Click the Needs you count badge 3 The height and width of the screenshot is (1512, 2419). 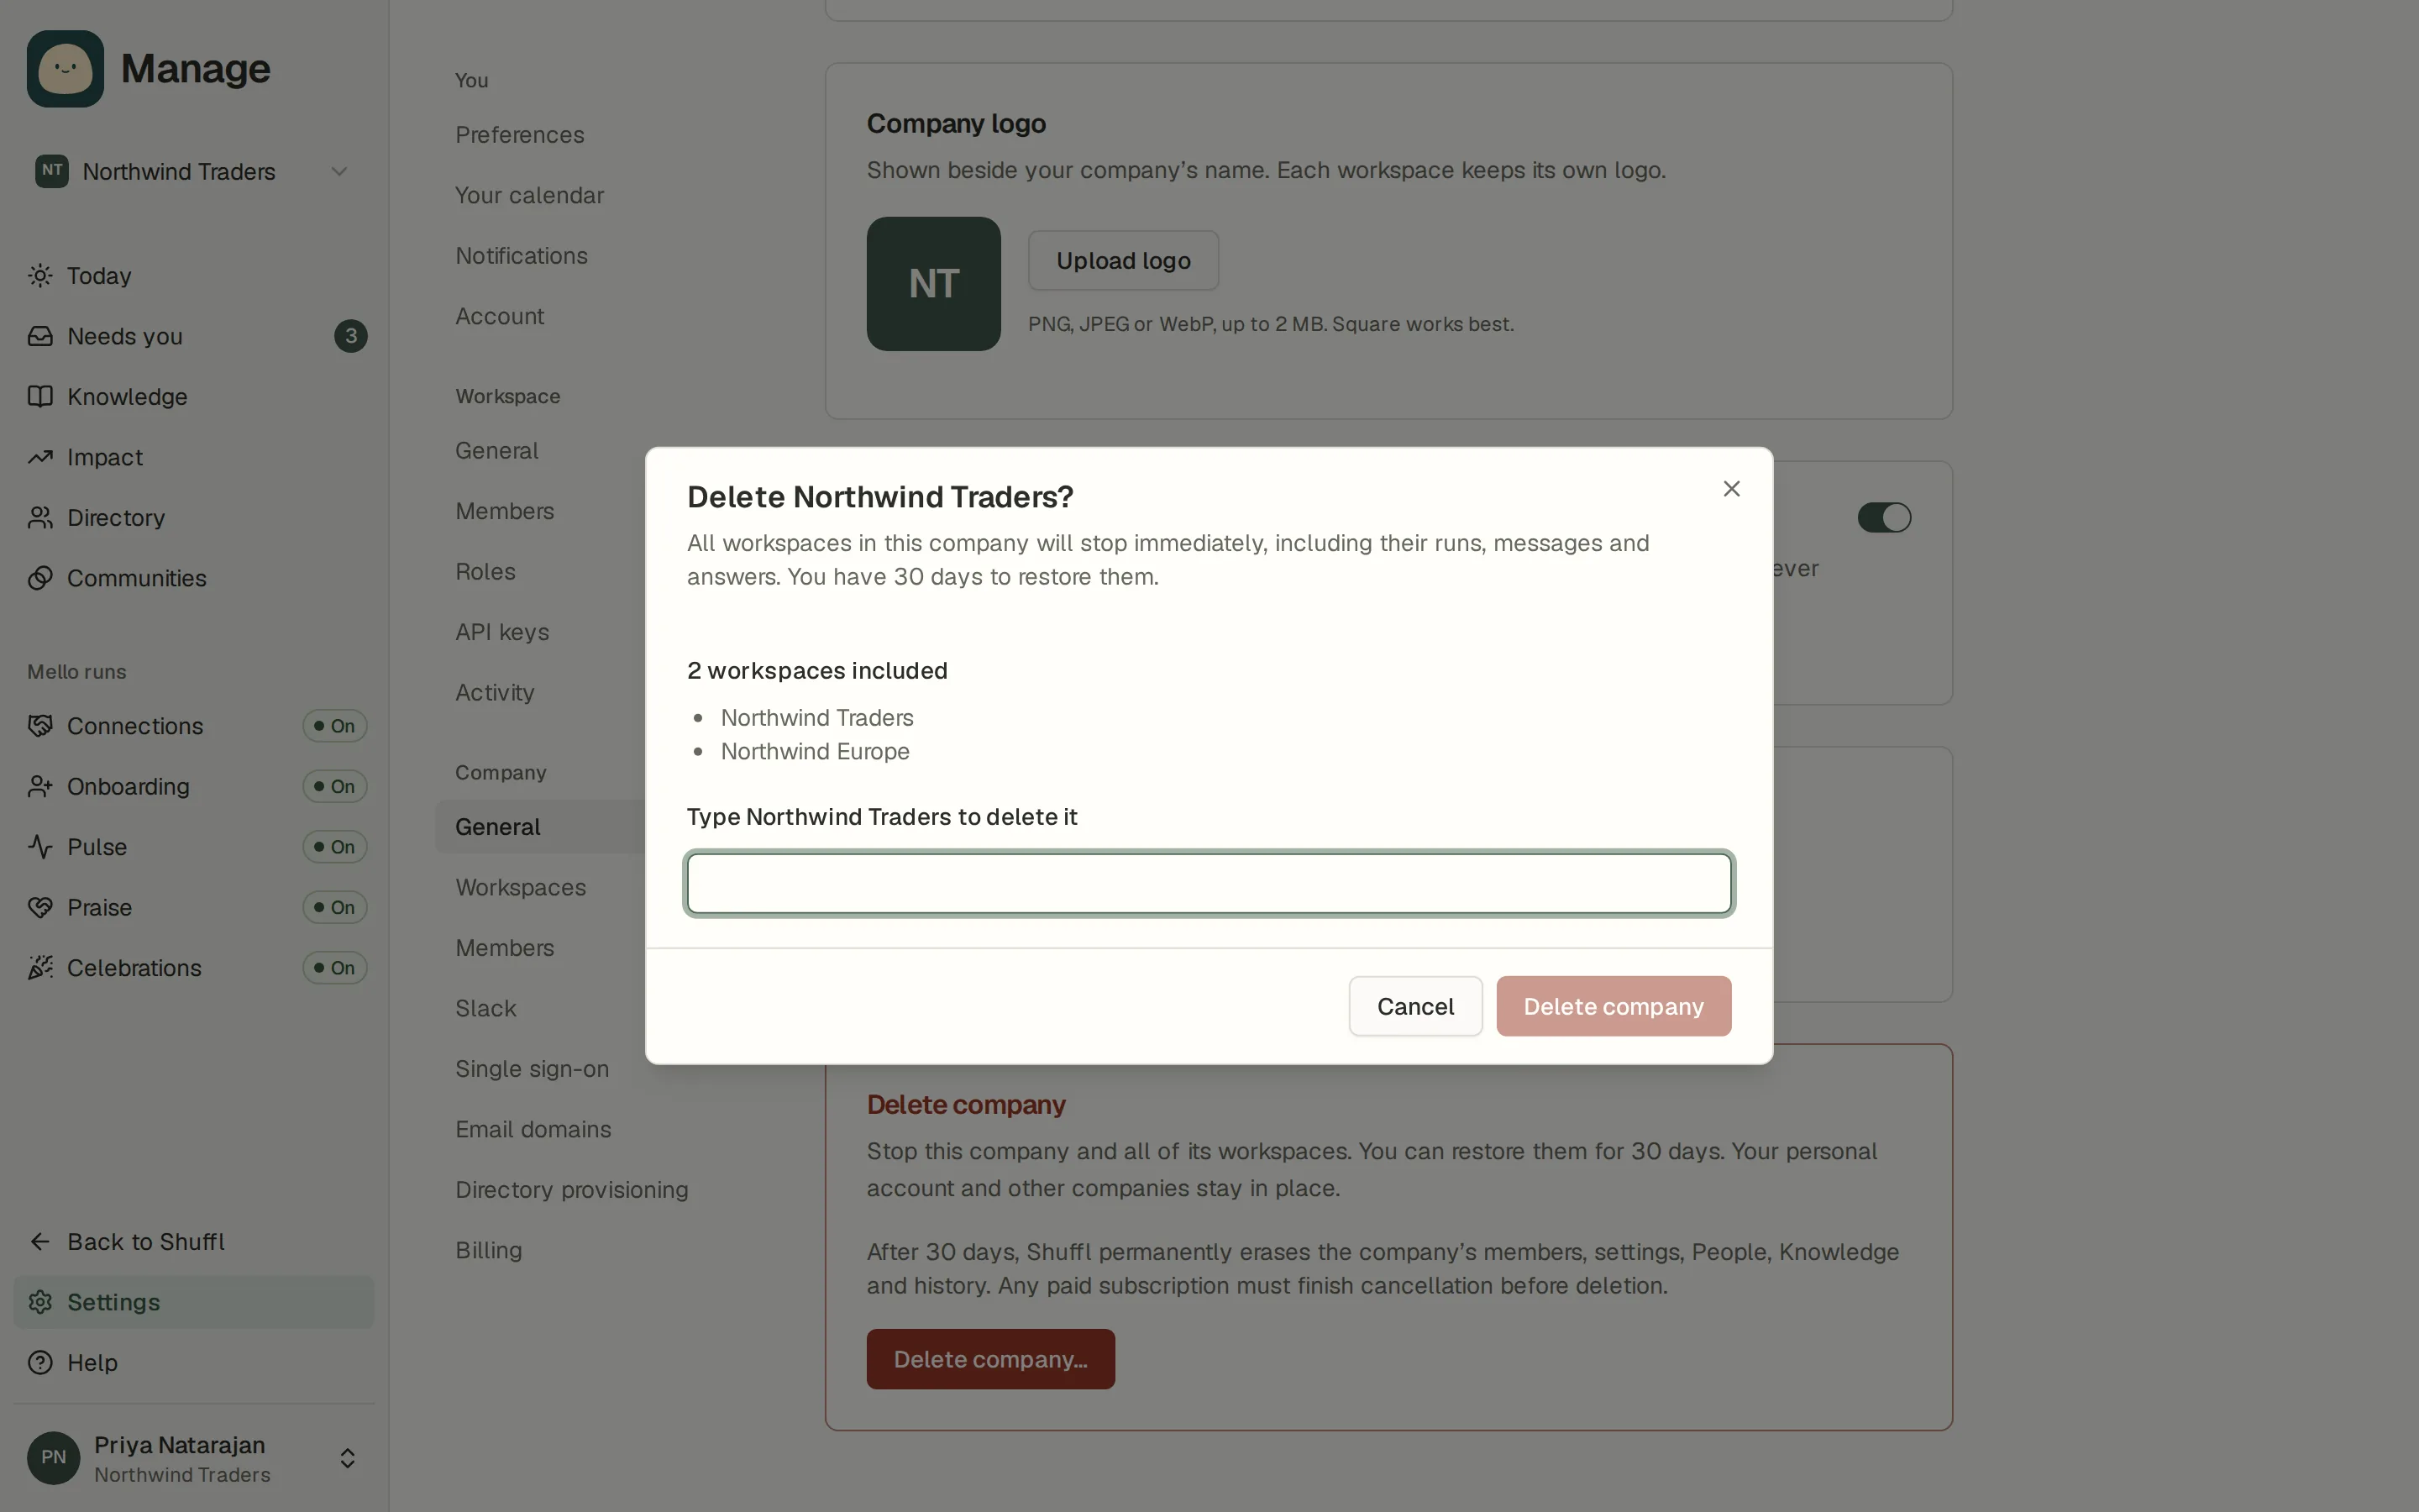(350, 336)
